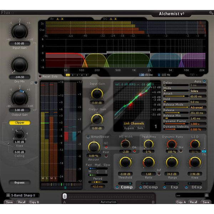The width and height of the screenshot is (214, 214).
Task: Click the Attack slider
Action: tap(176, 96)
